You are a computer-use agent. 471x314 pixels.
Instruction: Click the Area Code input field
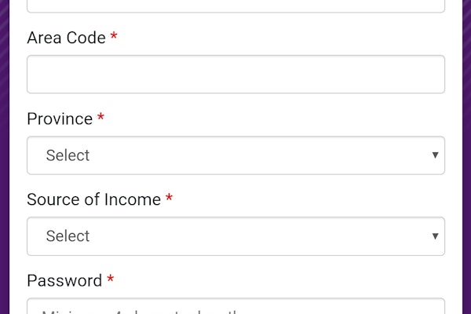point(235,75)
